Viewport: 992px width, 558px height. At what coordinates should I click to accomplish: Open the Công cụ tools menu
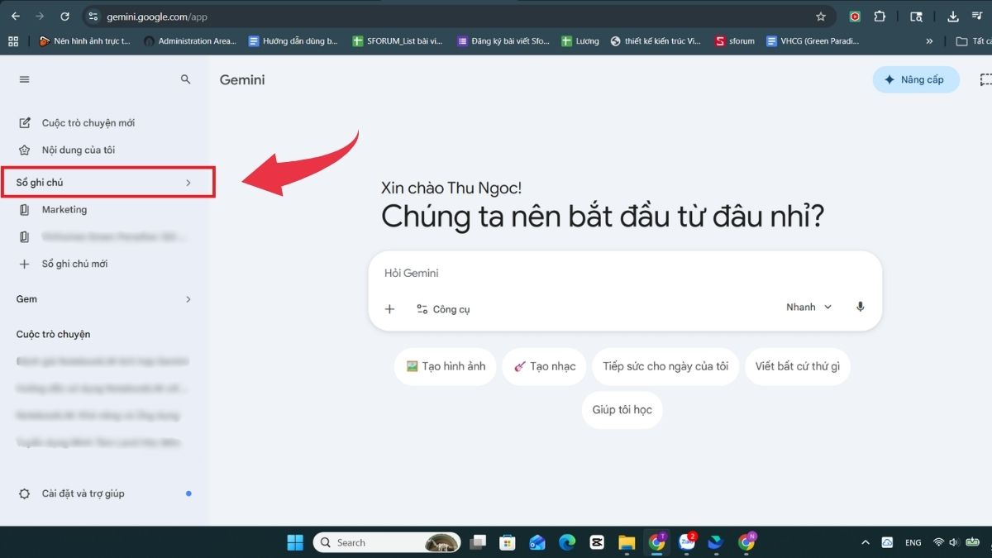pos(443,309)
